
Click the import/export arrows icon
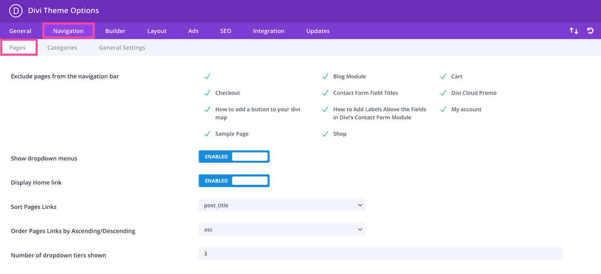(x=573, y=30)
